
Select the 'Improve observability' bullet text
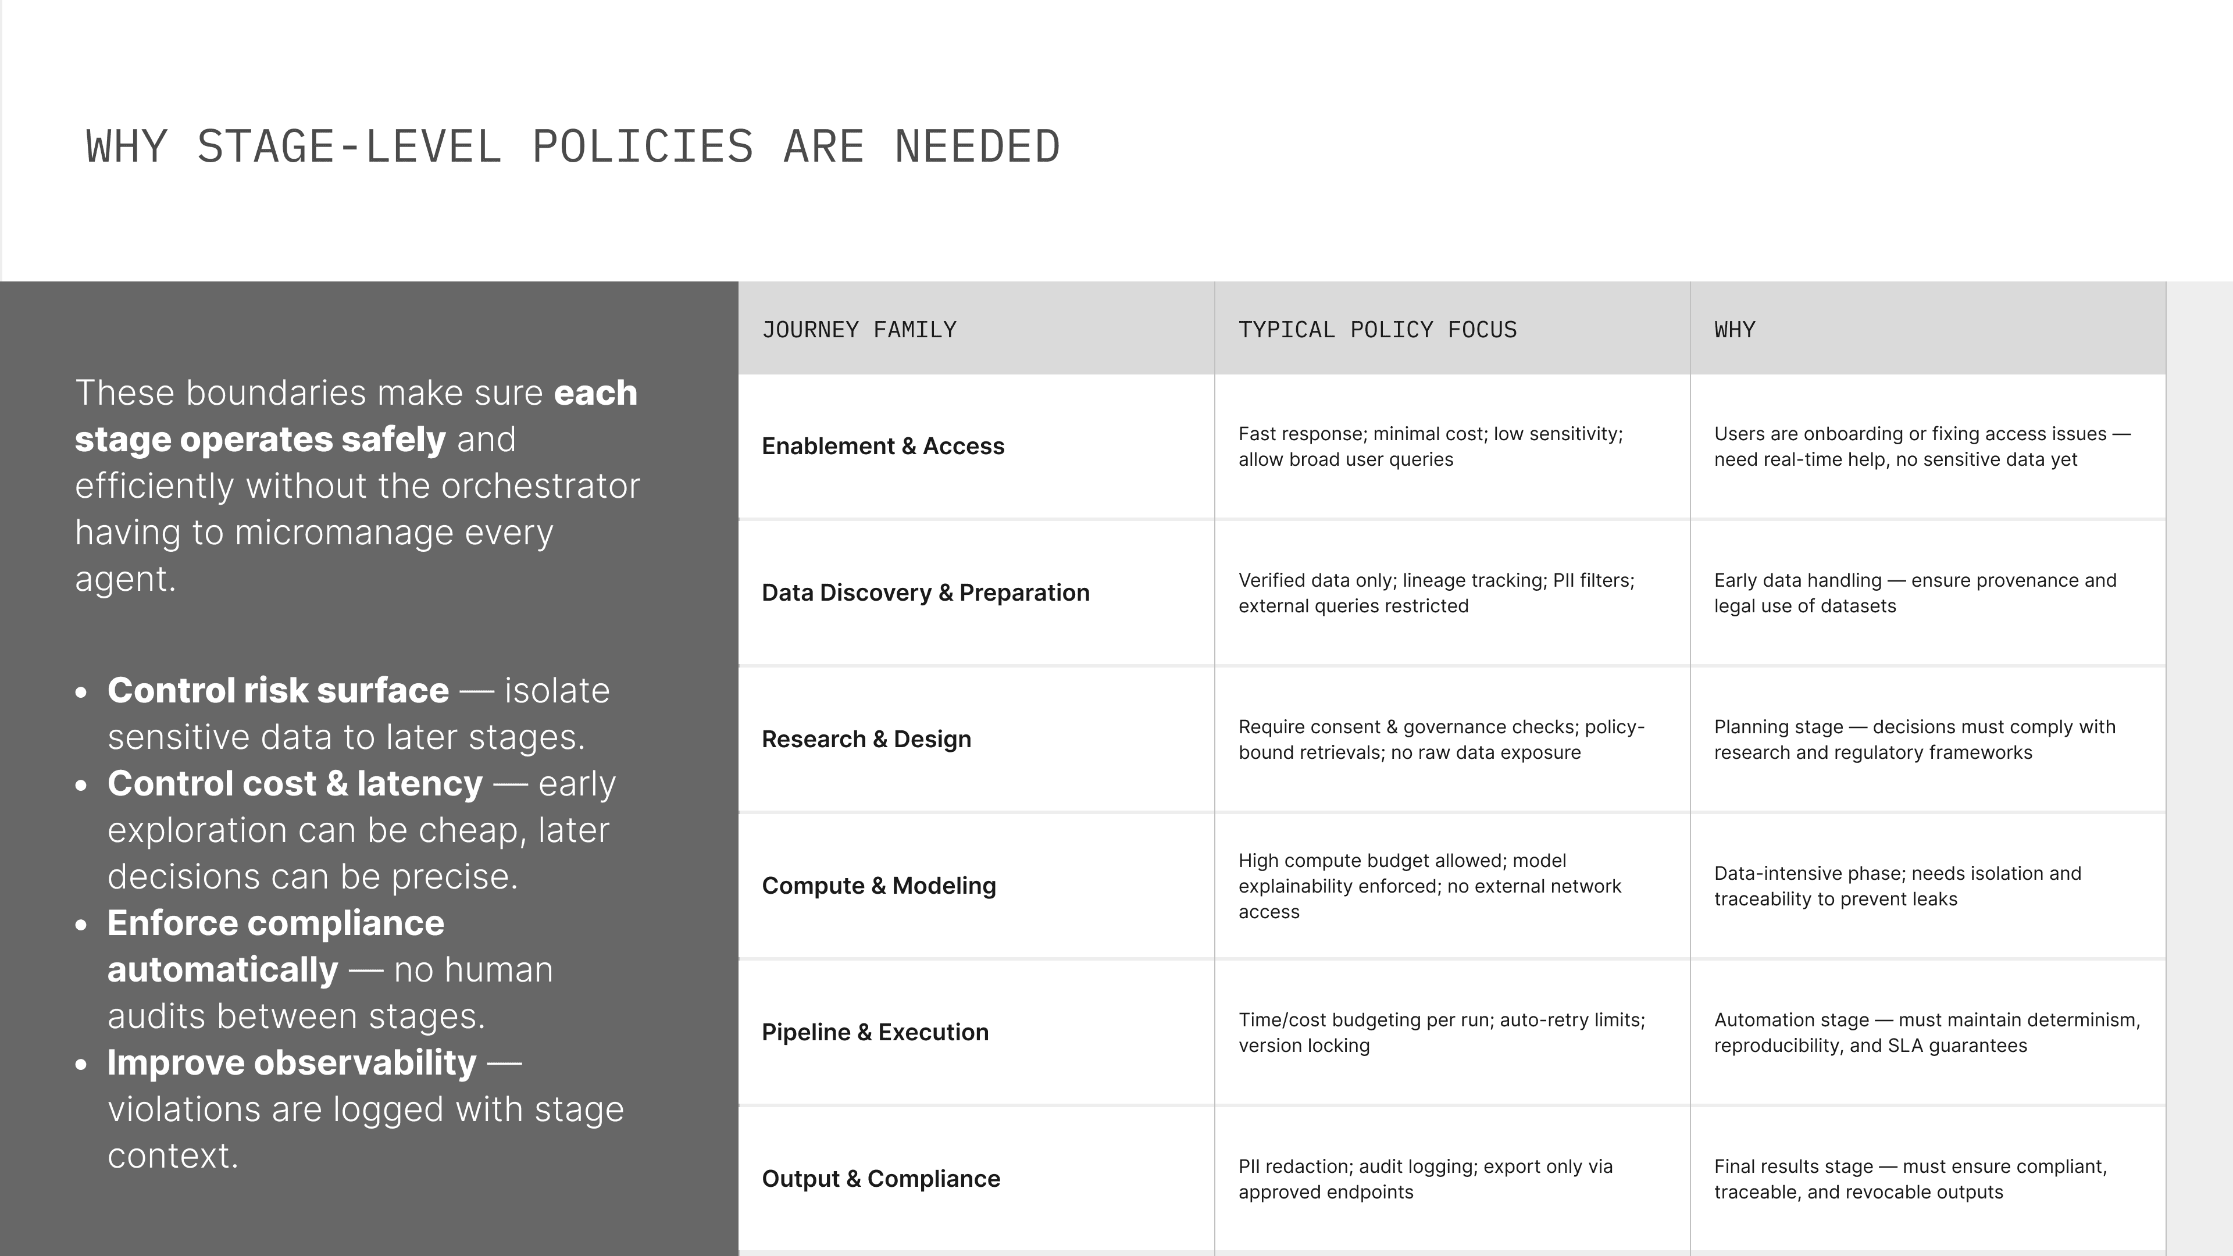click(x=364, y=1109)
